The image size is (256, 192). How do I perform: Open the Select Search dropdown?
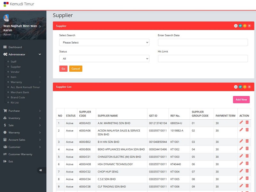pos(104,43)
